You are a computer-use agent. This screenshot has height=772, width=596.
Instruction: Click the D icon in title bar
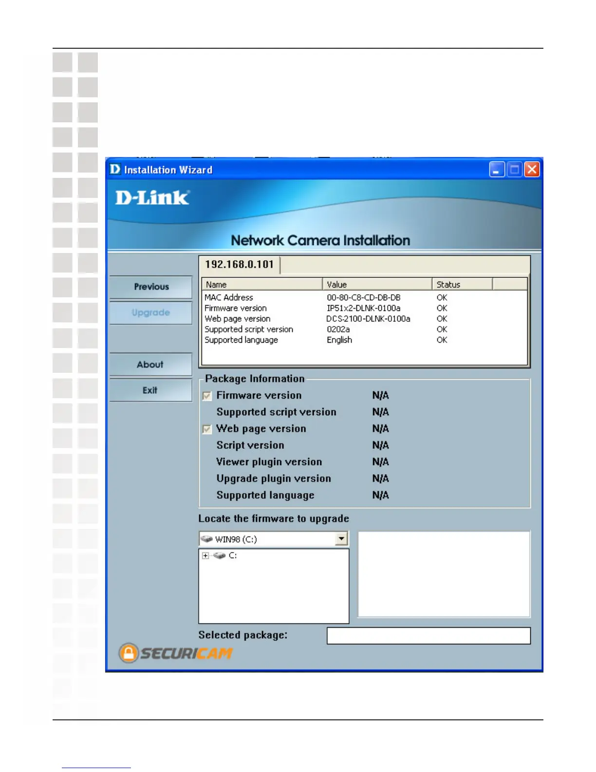(115, 169)
